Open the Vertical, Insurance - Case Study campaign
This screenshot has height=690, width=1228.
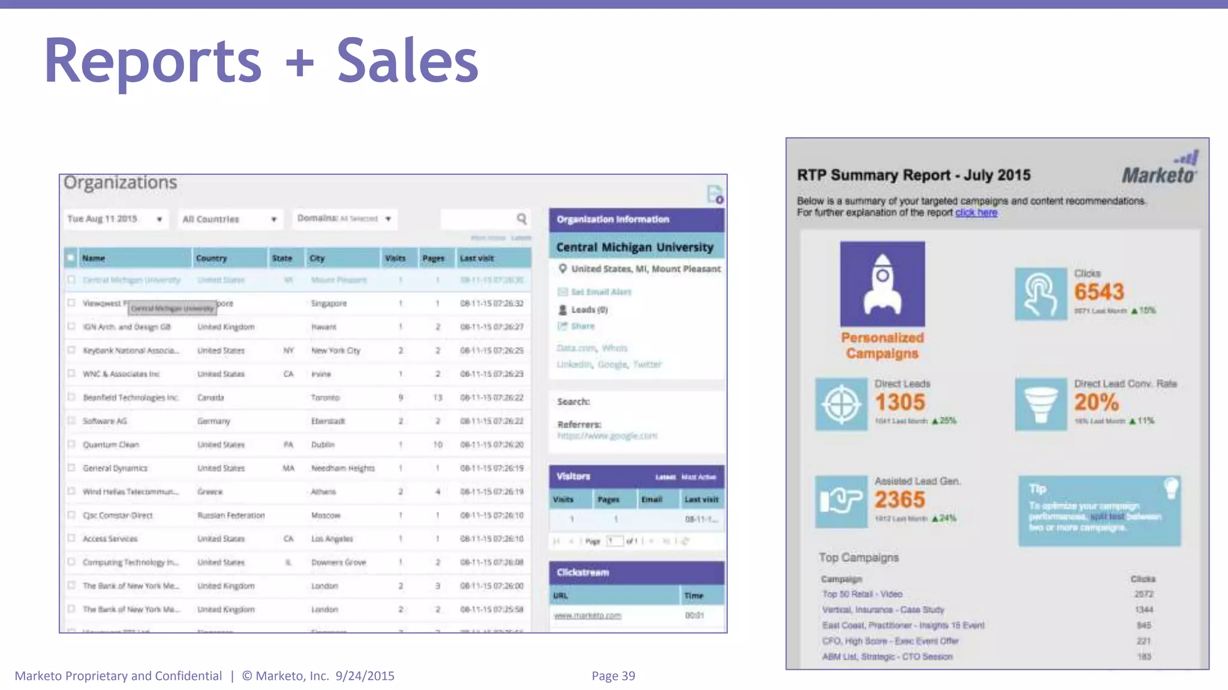pyautogui.click(x=883, y=610)
